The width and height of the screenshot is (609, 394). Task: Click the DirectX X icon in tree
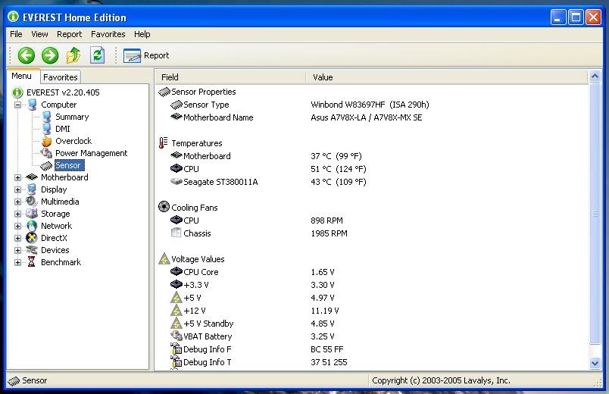pos(32,238)
